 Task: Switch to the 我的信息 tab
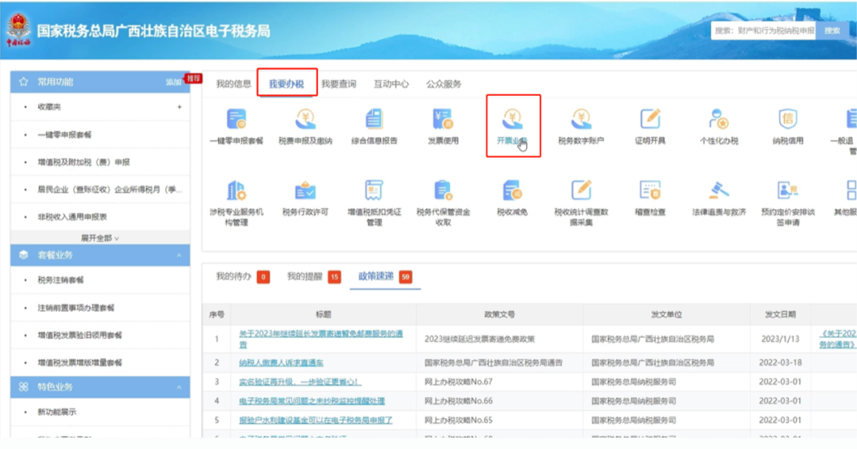pyautogui.click(x=233, y=83)
